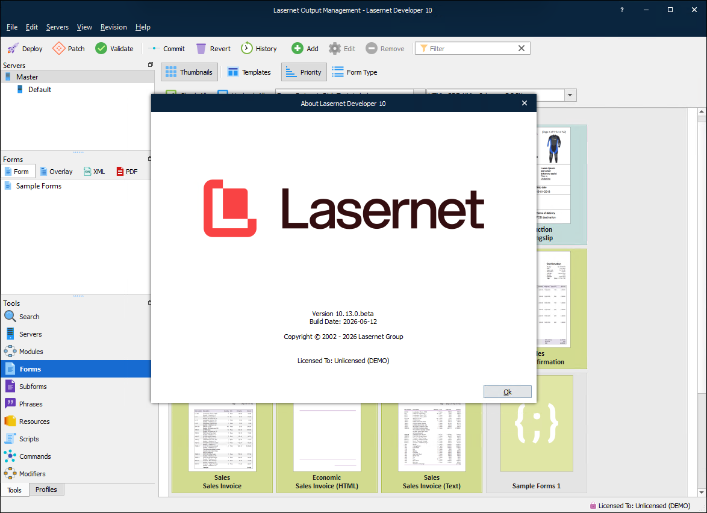Toggle Form Type grouping

(x=355, y=72)
